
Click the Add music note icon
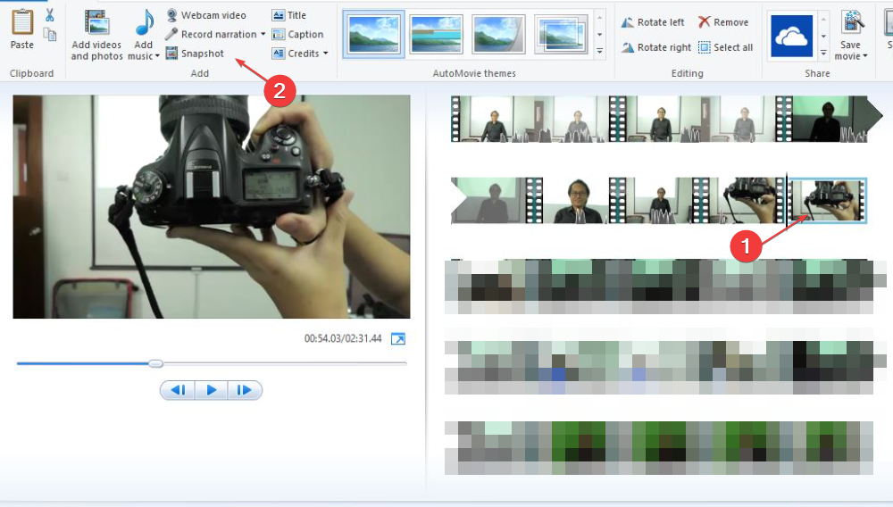point(144,22)
